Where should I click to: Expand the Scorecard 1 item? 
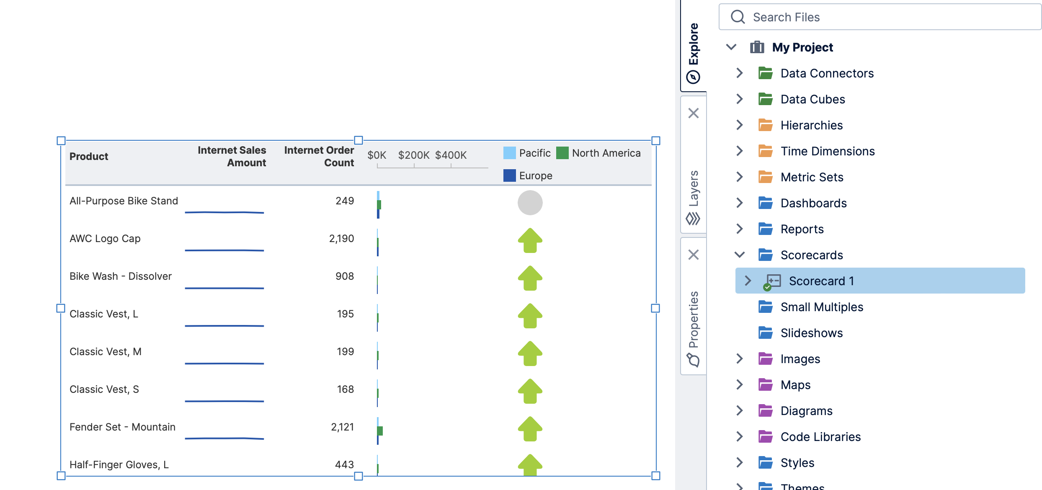[x=747, y=281]
